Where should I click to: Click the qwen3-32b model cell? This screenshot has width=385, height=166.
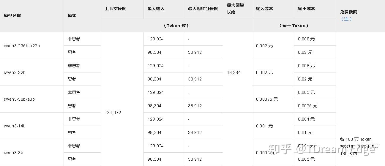[x=15, y=72]
